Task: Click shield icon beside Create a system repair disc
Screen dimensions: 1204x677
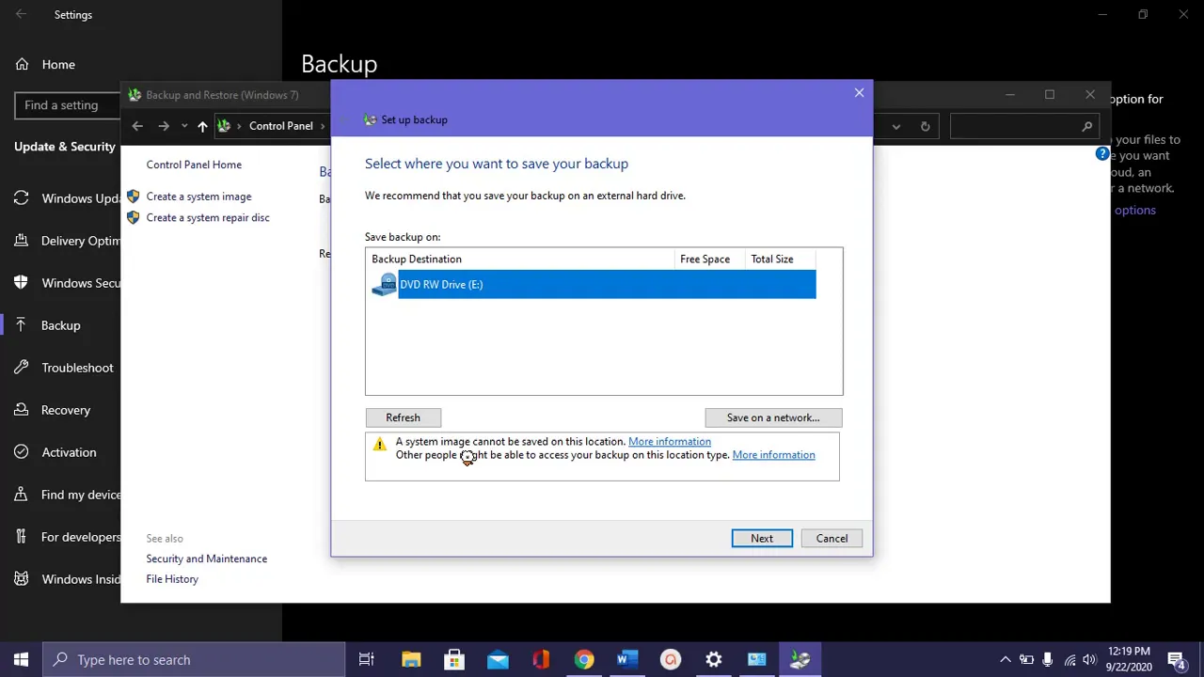Action: point(133,217)
